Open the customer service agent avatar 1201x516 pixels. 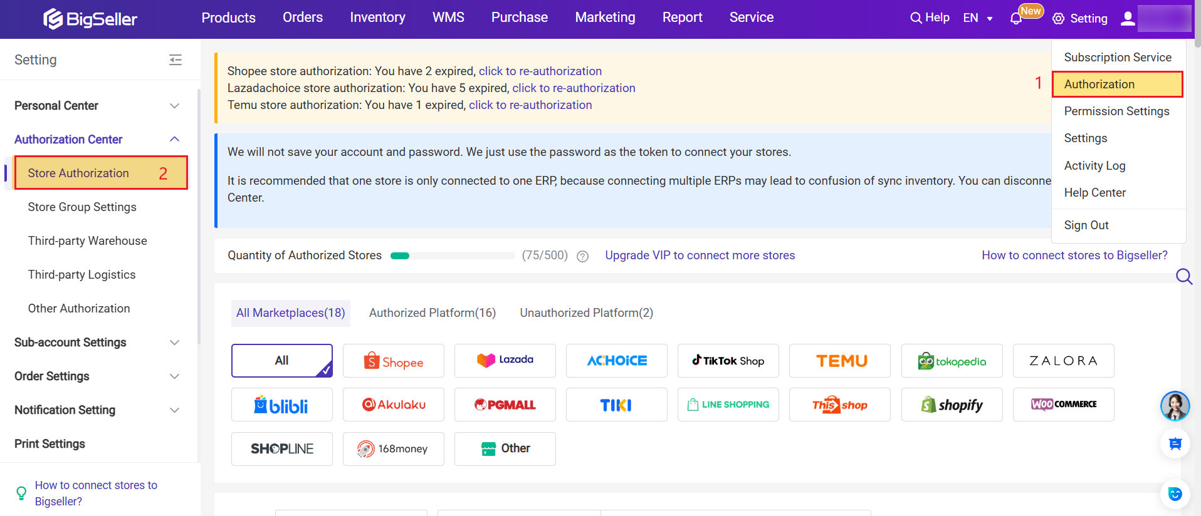[1175, 406]
